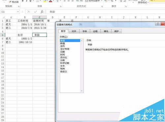Click cell B3 with date 2010/7/6
The height and width of the screenshot is (122, 165).
[x=25, y=28]
